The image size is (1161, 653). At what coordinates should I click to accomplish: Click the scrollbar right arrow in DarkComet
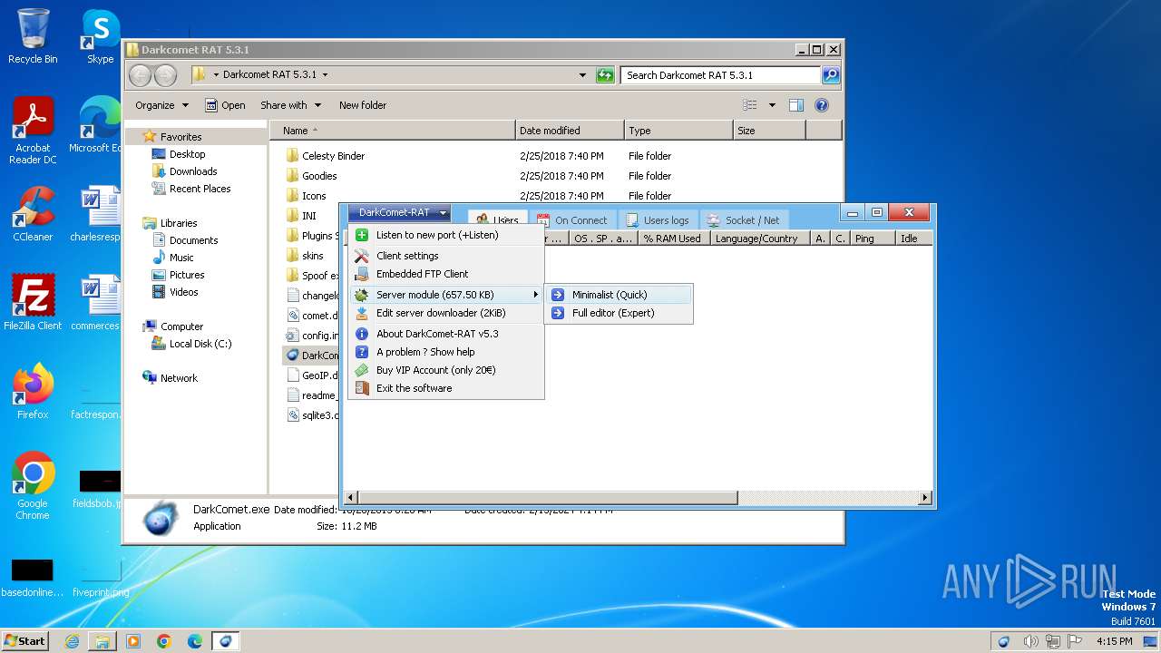click(x=925, y=498)
